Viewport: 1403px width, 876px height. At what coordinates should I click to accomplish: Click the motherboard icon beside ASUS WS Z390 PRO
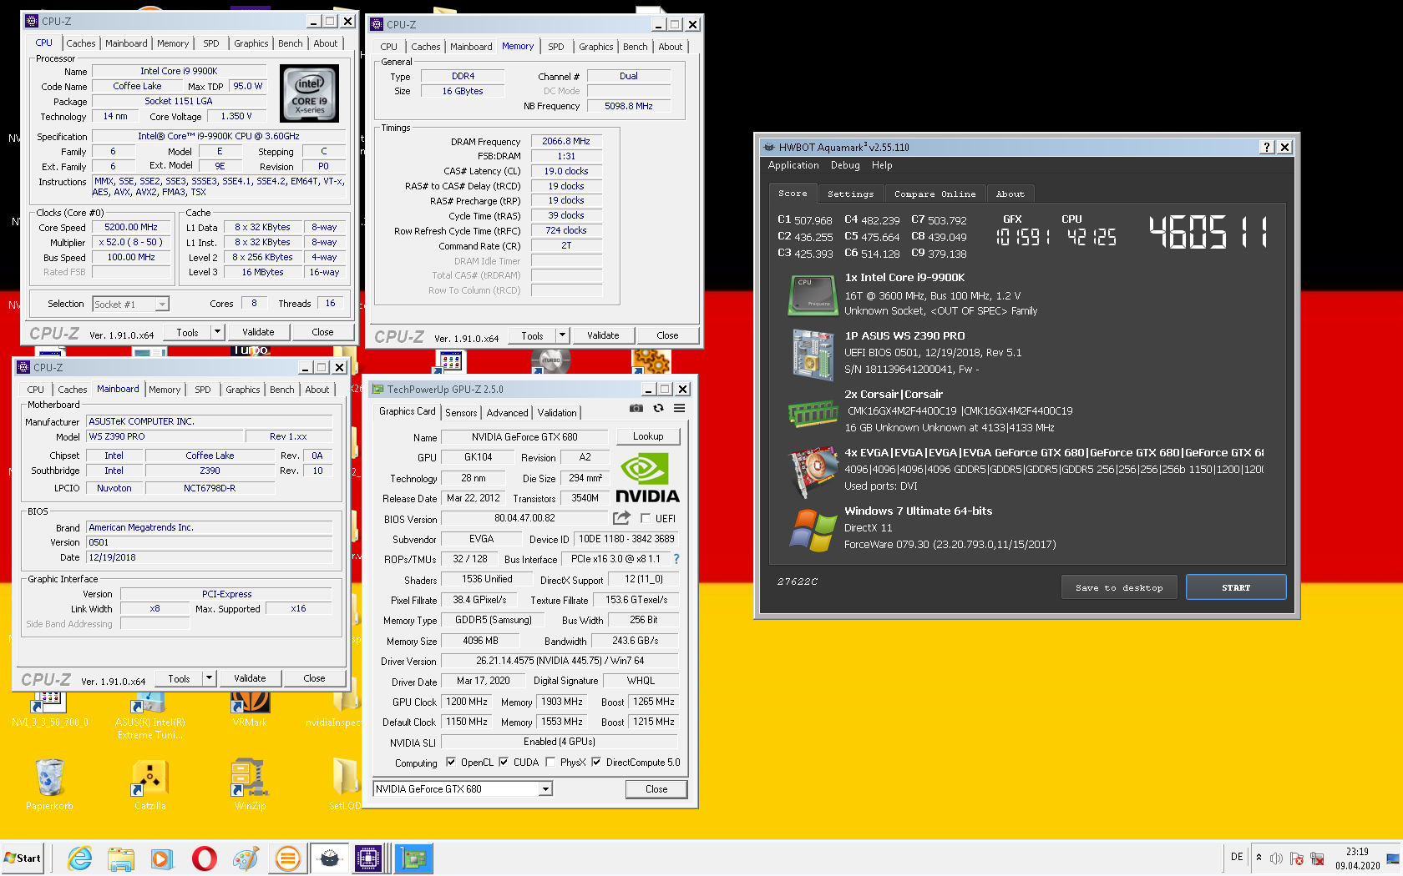pyautogui.click(x=813, y=354)
